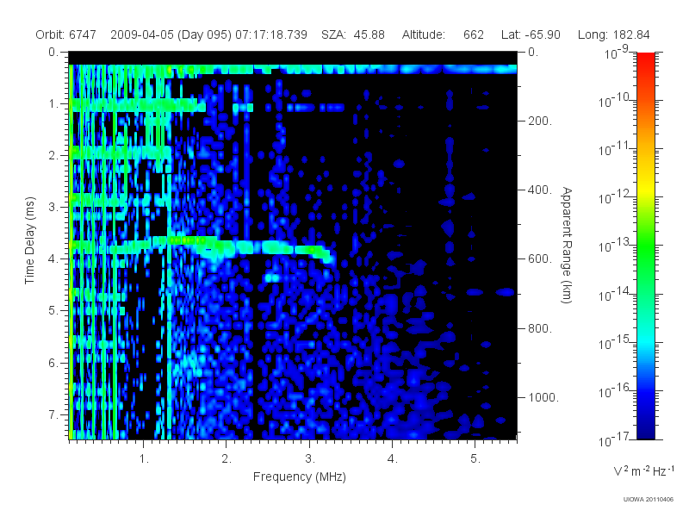689x517 pixels.
Task: Click the '2.' tick on the Frequency axis
Action: point(227,458)
